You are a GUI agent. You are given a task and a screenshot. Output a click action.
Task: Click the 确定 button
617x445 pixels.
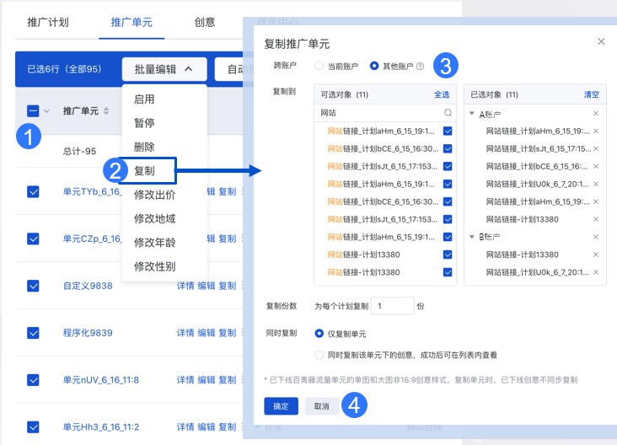coord(281,406)
